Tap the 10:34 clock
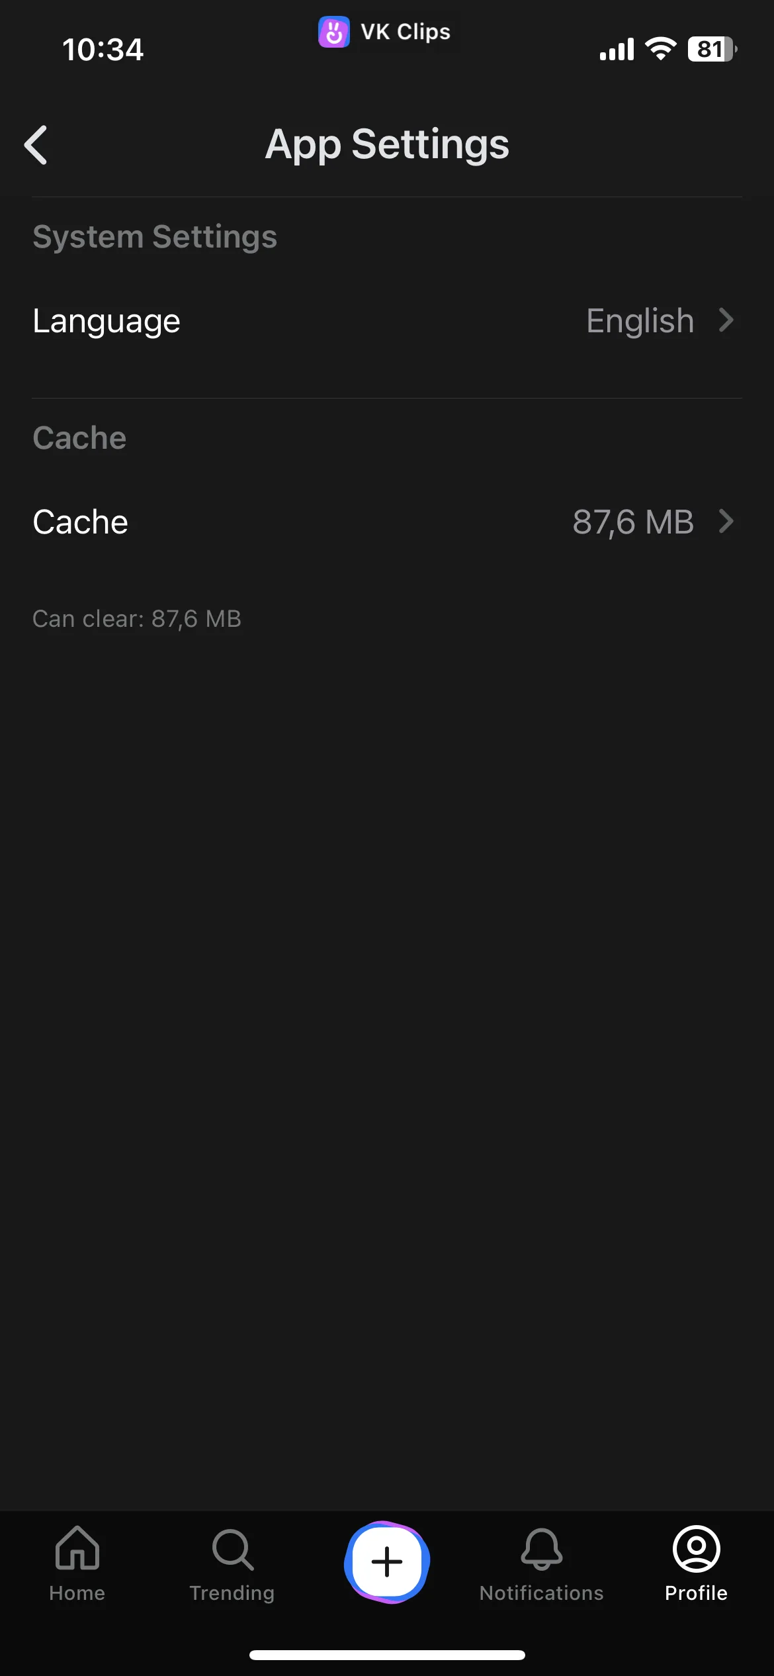The image size is (774, 1676). (103, 50)
